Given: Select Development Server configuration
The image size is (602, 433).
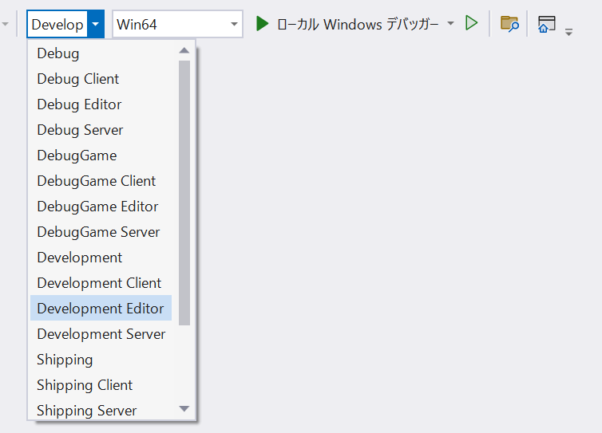Looking at the screenshot, I should [101, 333].
